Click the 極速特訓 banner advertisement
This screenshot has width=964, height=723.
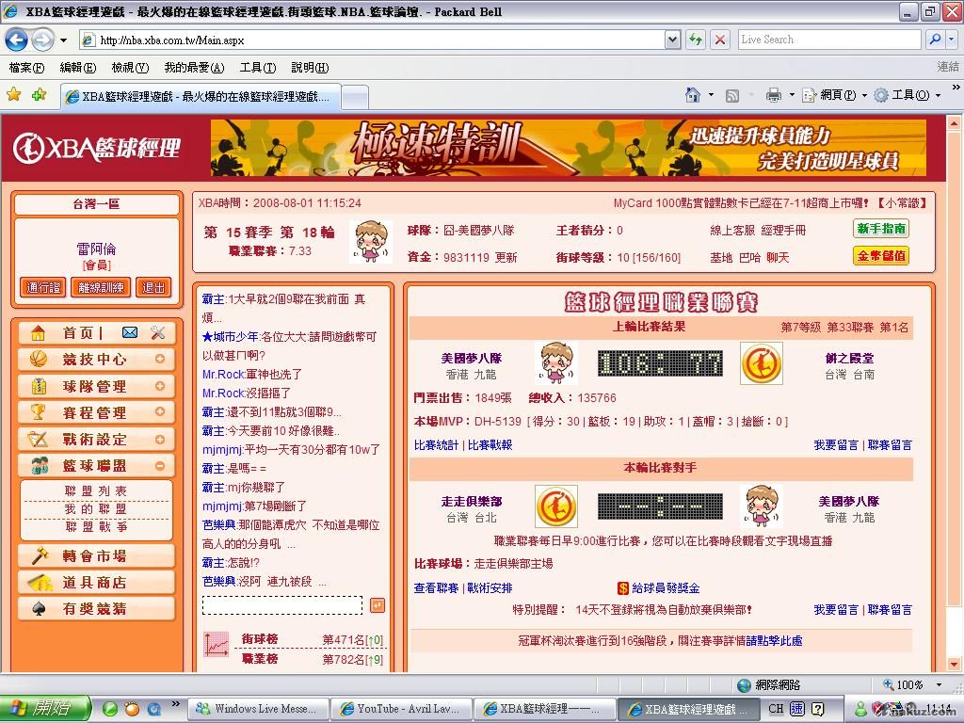(x=568, y=148)
